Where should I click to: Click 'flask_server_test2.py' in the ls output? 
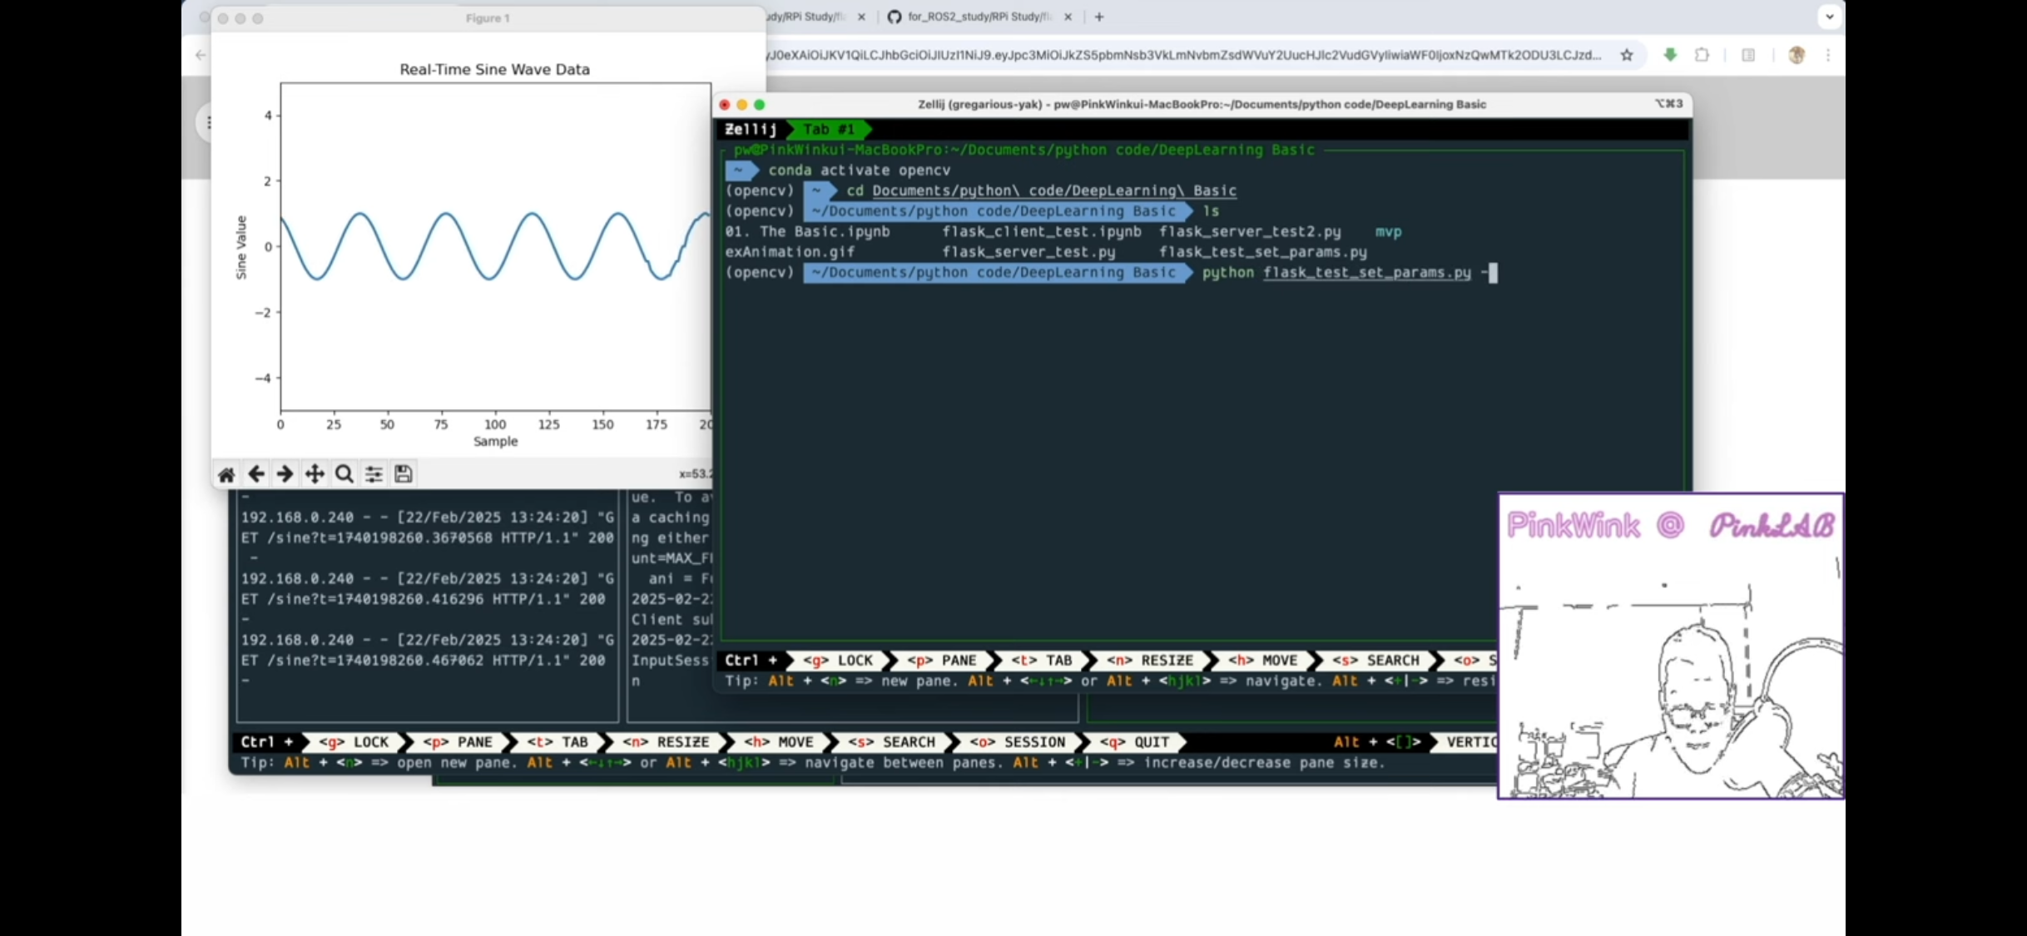coord(1250,232)
